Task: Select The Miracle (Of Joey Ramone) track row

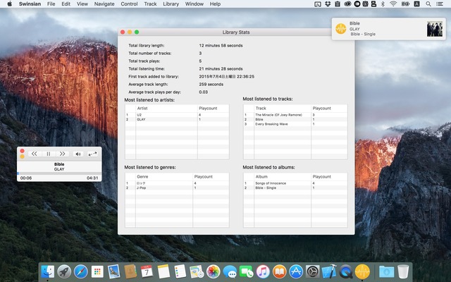Action: point(295,115)
